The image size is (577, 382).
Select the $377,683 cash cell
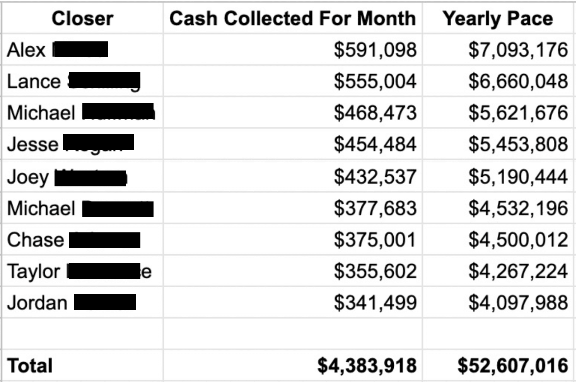375,208
